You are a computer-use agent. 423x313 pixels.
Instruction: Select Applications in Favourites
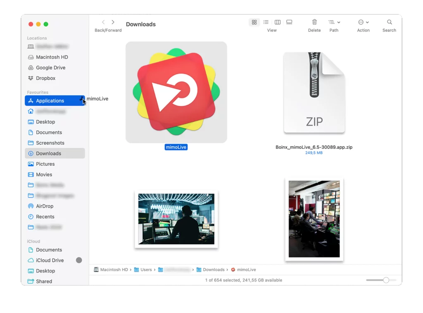[x=55, y=101]
